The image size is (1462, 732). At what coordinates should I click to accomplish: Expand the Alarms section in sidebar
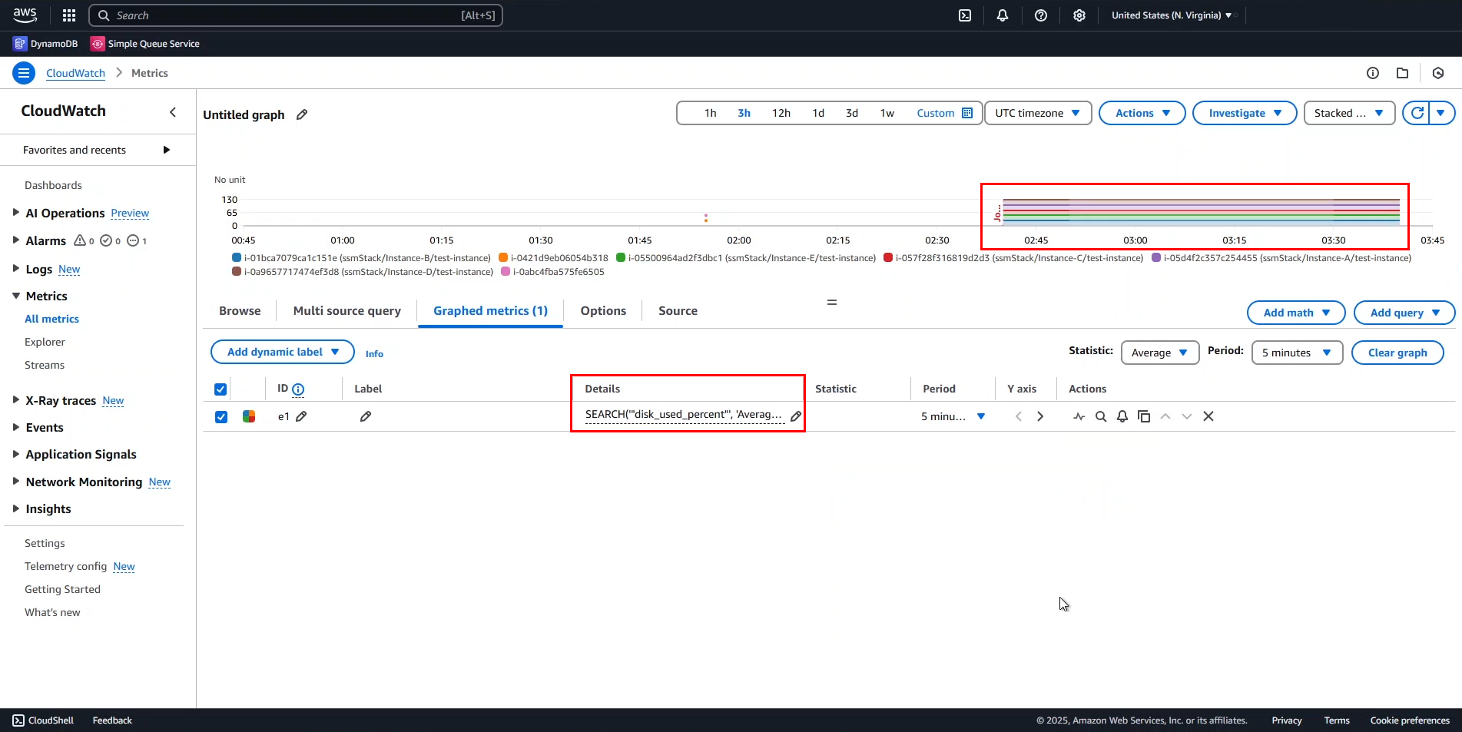coord(16,240)
